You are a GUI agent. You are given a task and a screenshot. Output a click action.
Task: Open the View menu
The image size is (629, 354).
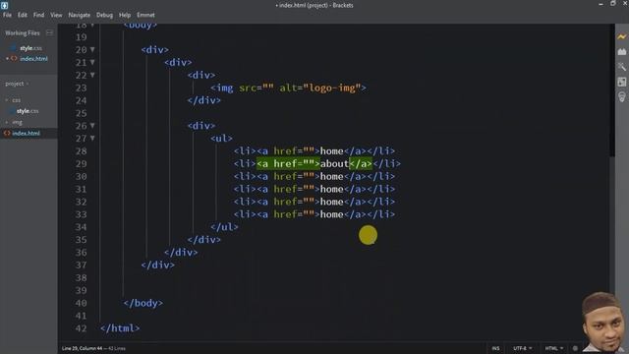pyautogui.click(x=56, y=15)
